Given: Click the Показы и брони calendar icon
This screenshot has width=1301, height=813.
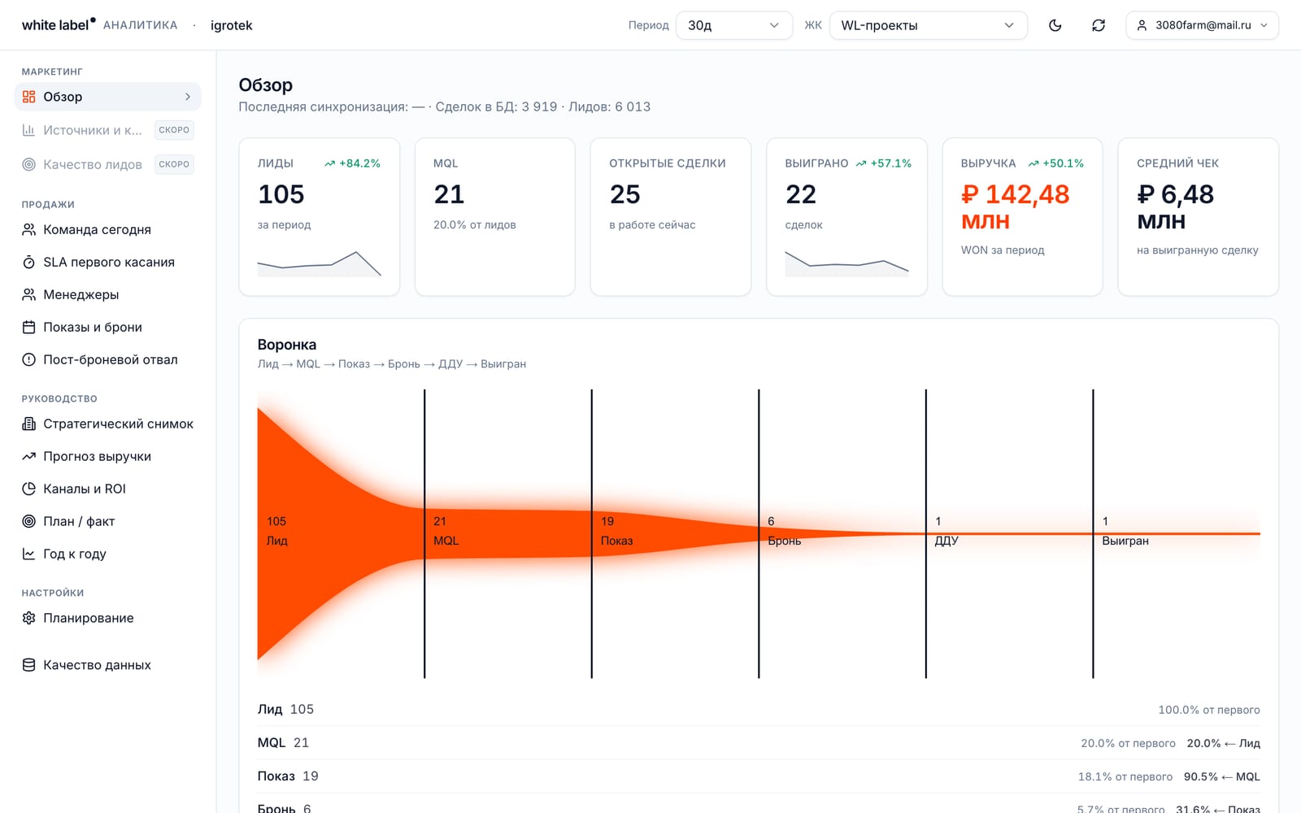Looking at the screenshot, I should (x=29, y=327).
